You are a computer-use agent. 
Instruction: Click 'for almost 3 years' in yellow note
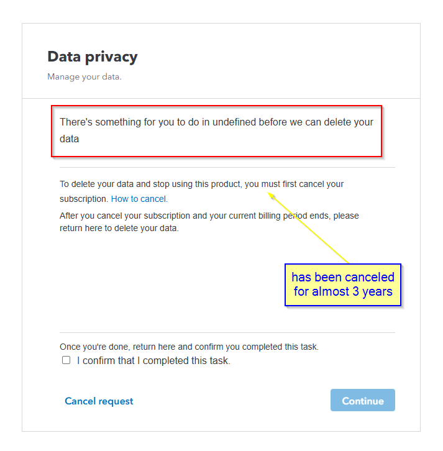(x=343, y=292)
